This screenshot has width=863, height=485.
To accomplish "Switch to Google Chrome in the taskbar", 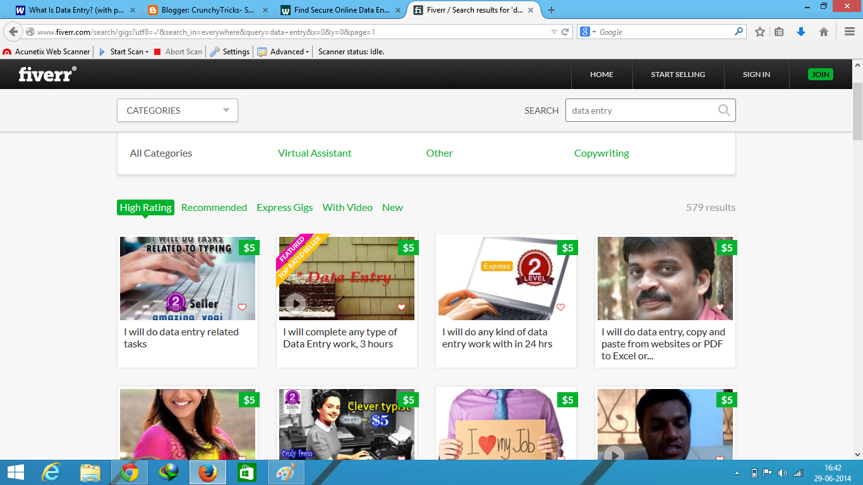I will tap(130, 472).
